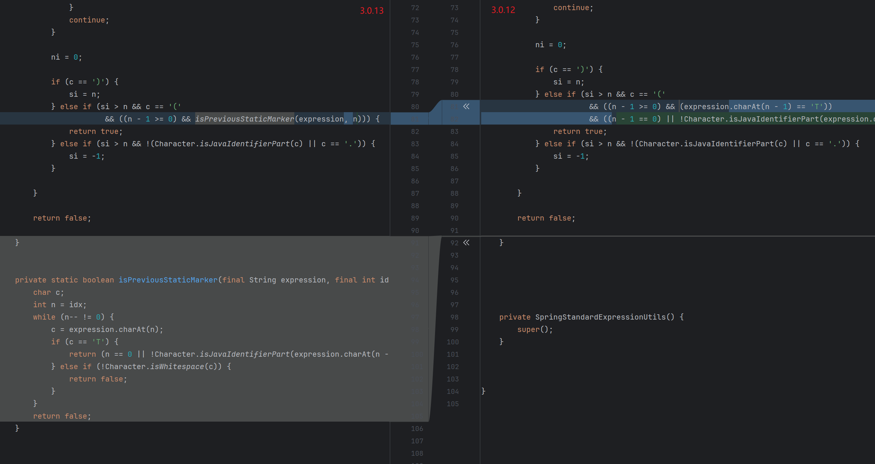The height and width of the screenshot is (464, 875).
Task: Click the 'char c;' declaration line
Action: coord(48,292)
